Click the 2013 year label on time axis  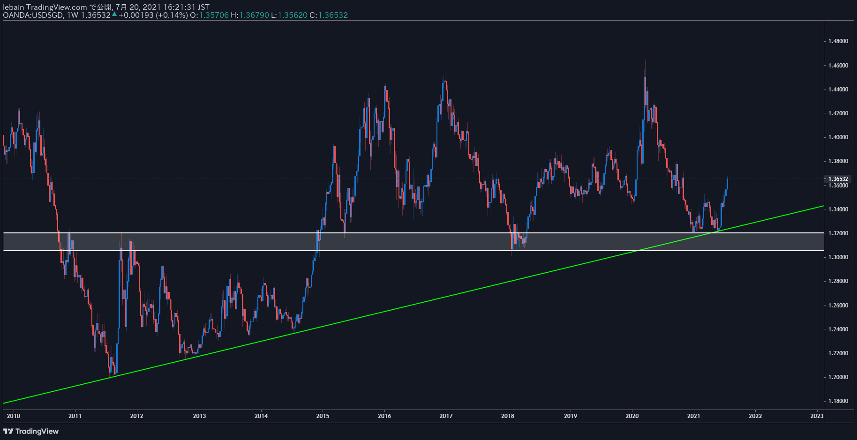coord(199,416)
